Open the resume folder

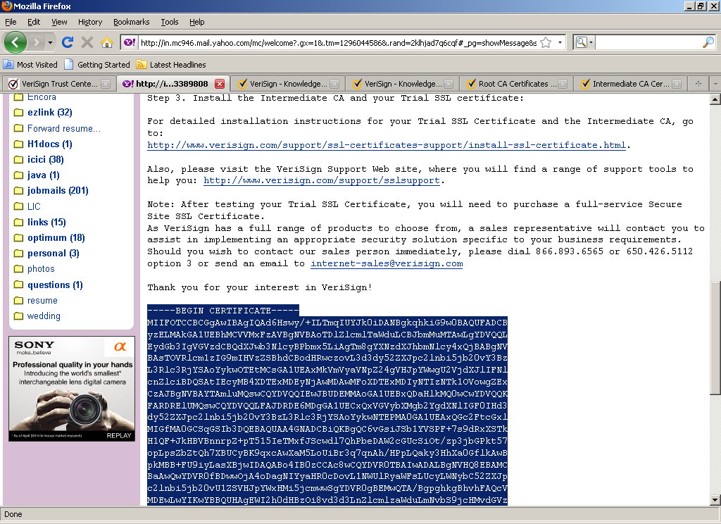[x=42, y=301]
